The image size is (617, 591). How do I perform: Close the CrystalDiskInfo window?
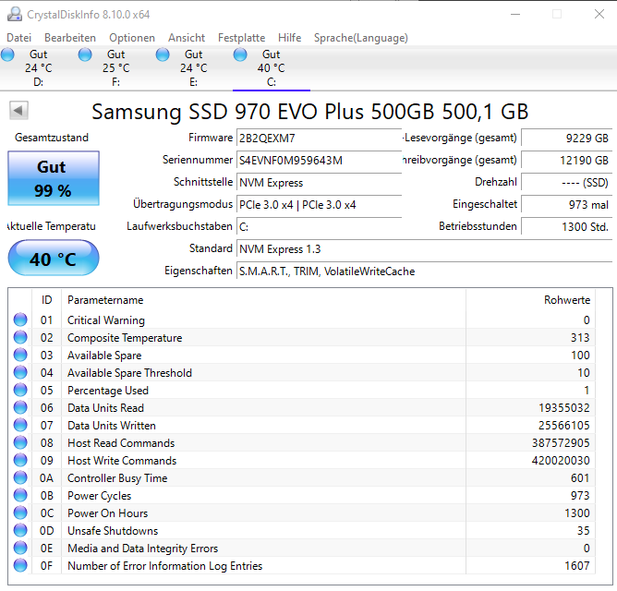click(x=599, y=14)
